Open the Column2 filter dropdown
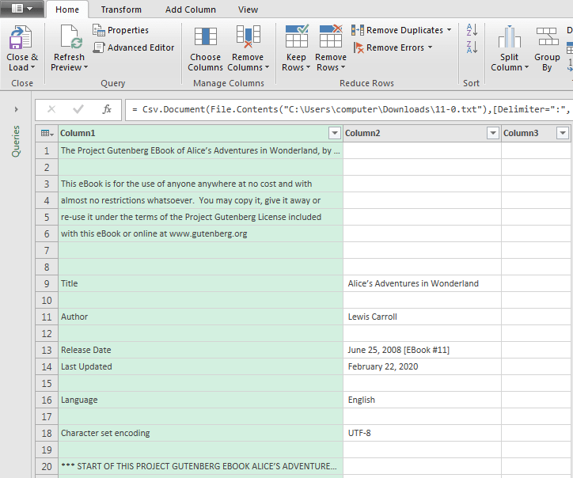This screenshot has width=573, height=478. click(x=492, y=134)
